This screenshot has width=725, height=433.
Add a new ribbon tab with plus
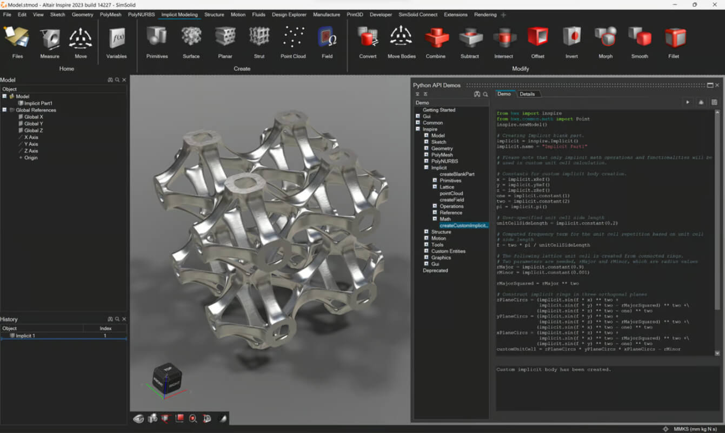tap(503, 15)
